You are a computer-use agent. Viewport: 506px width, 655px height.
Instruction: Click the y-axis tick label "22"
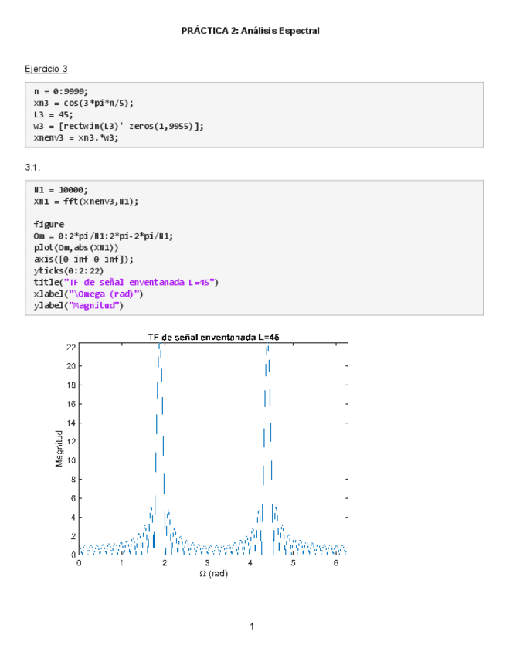[x=71, y=347]
